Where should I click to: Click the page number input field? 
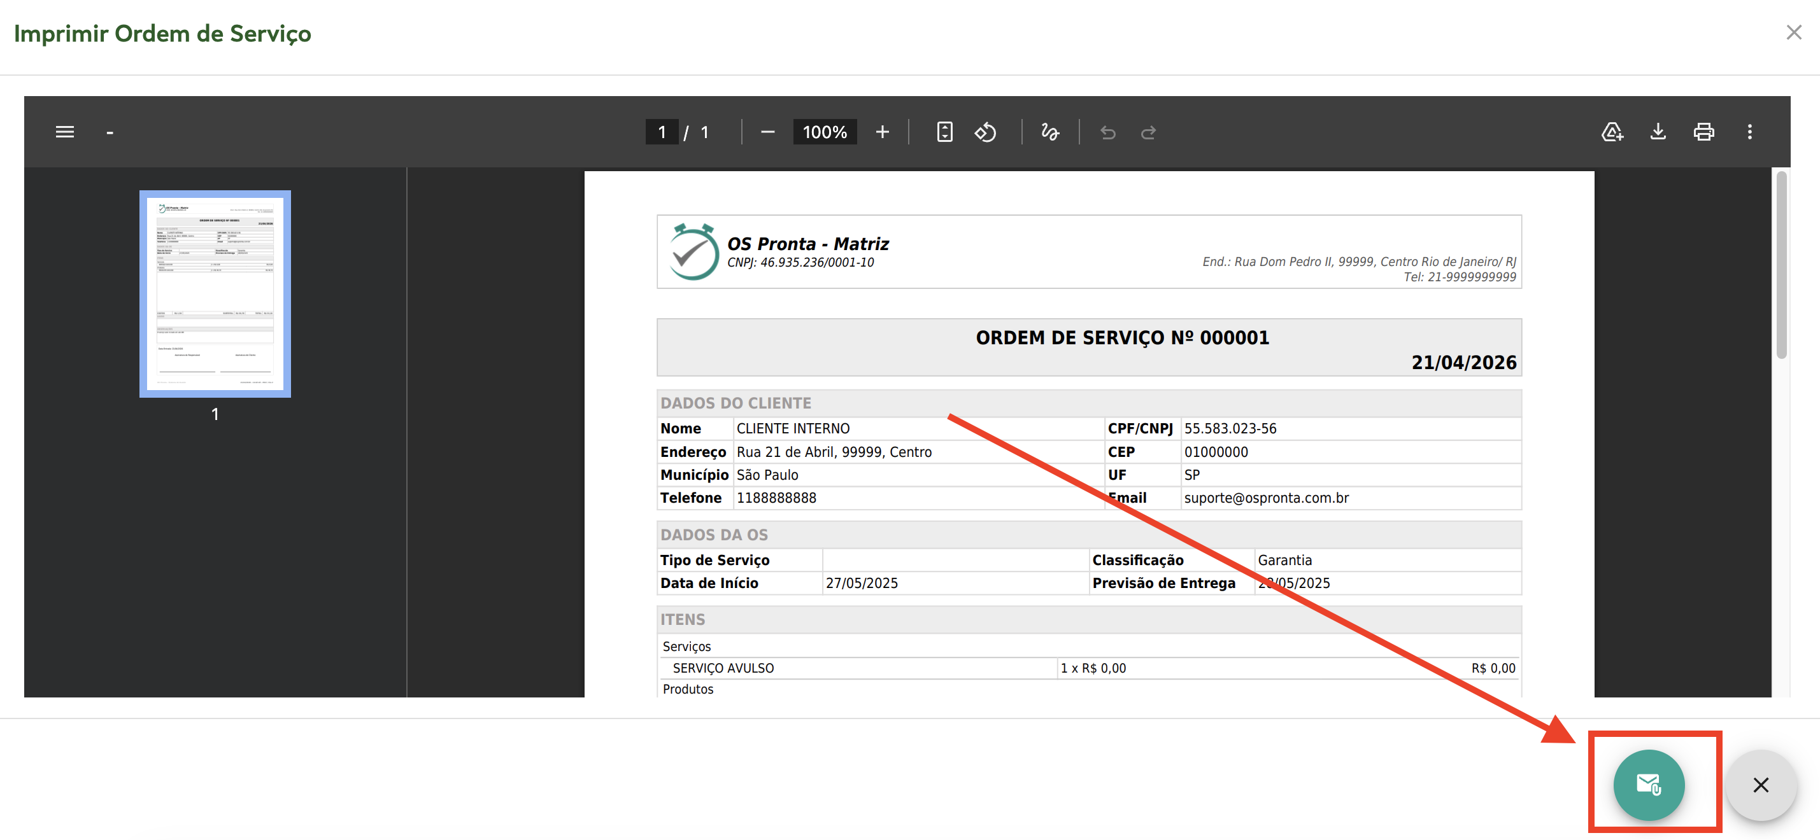tap(662, 132)
